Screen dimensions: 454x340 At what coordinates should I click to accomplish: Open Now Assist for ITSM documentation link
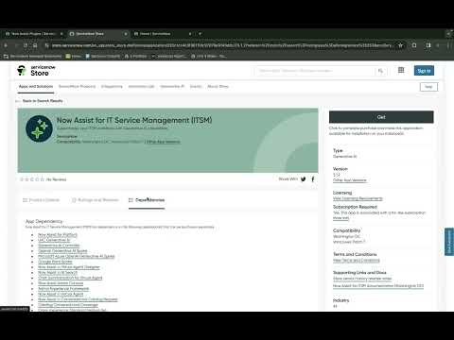pos(378,286)
